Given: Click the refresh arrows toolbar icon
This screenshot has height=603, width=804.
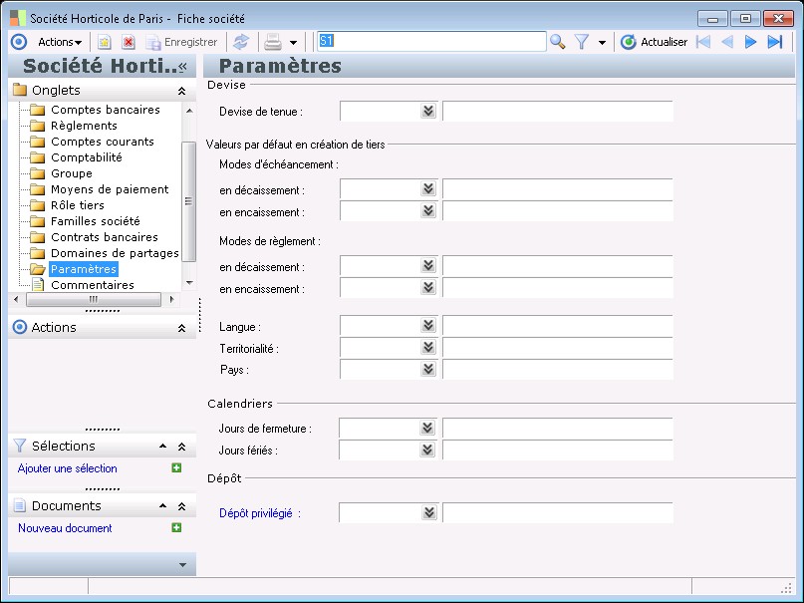Looking at the screenshot, I should [241, 42].
